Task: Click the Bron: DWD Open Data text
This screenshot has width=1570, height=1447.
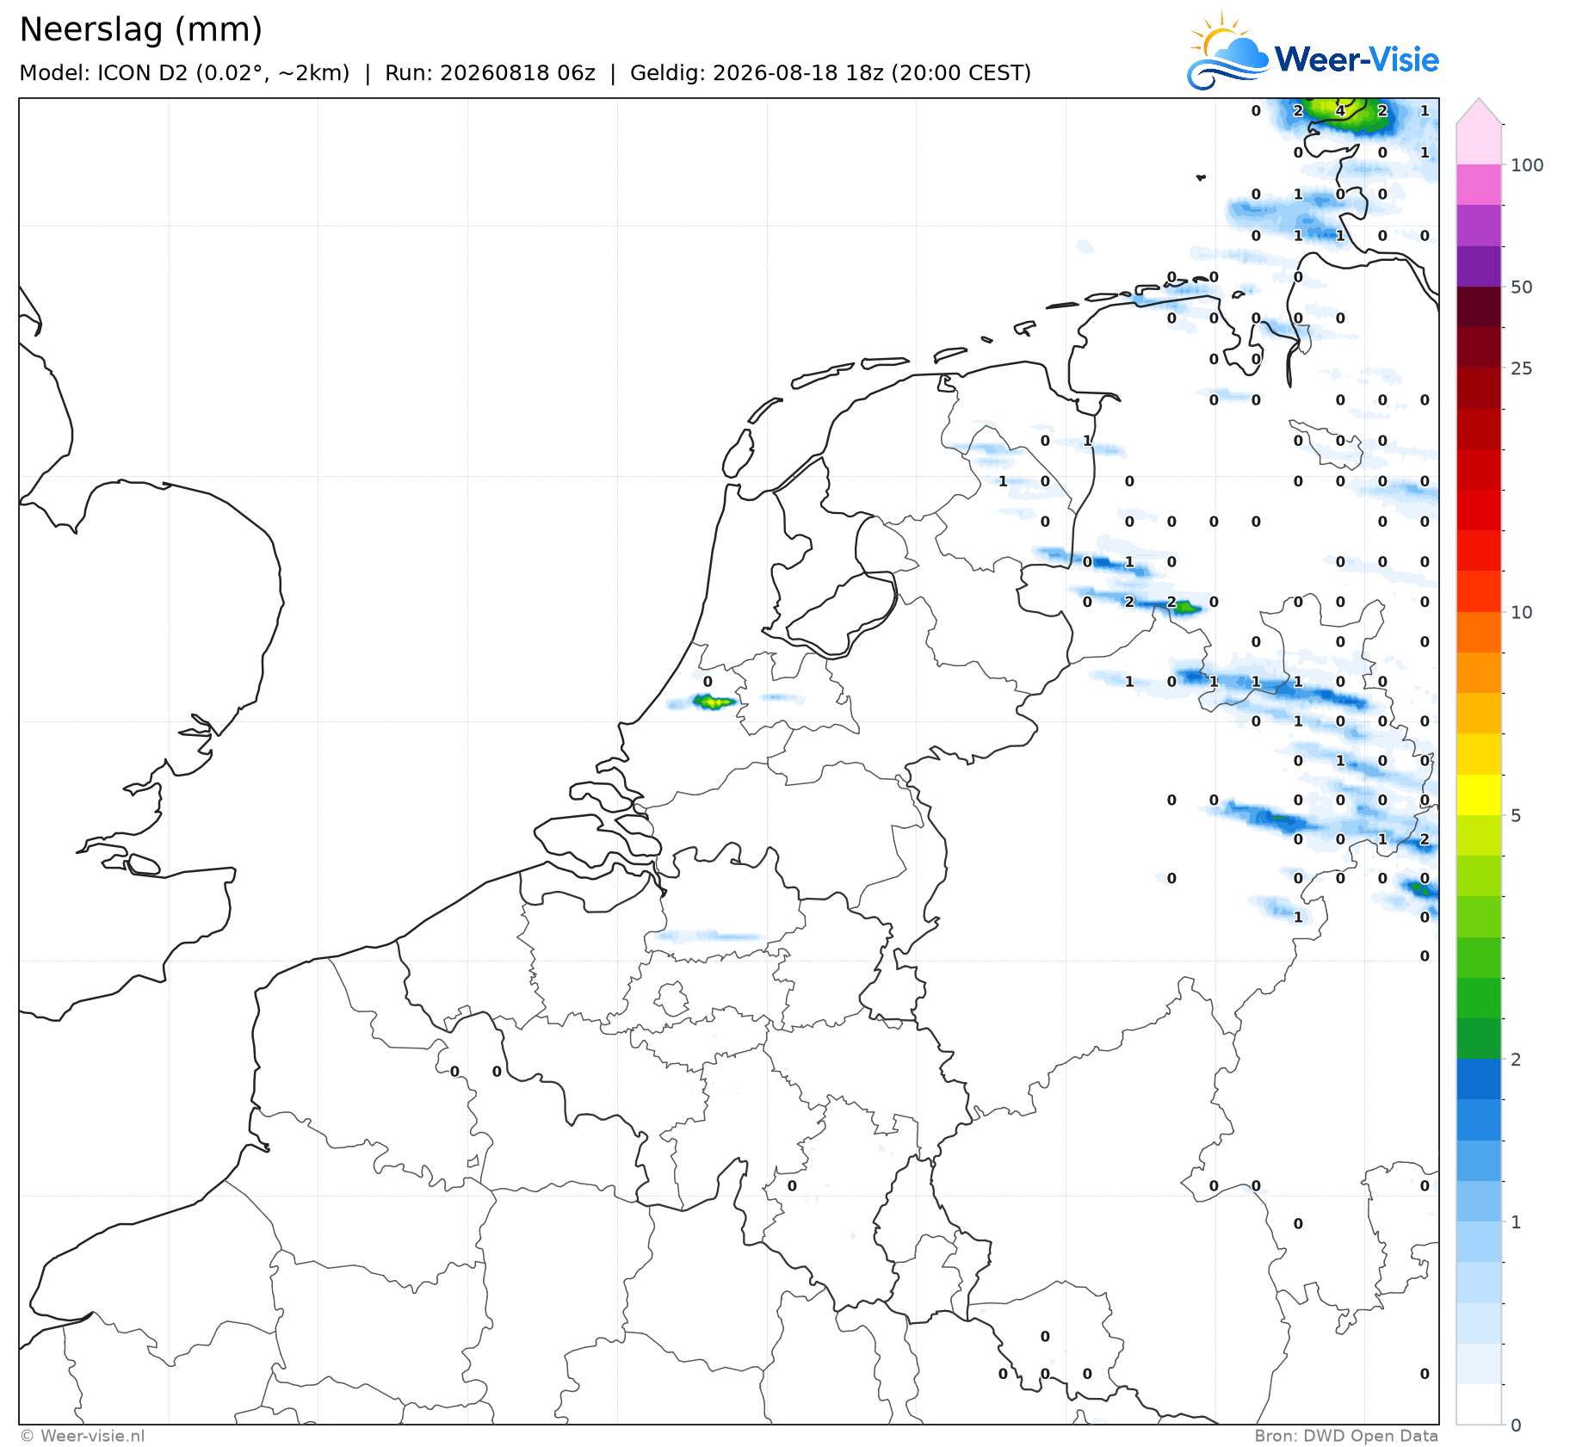Action: (x=1346, y=1436)
